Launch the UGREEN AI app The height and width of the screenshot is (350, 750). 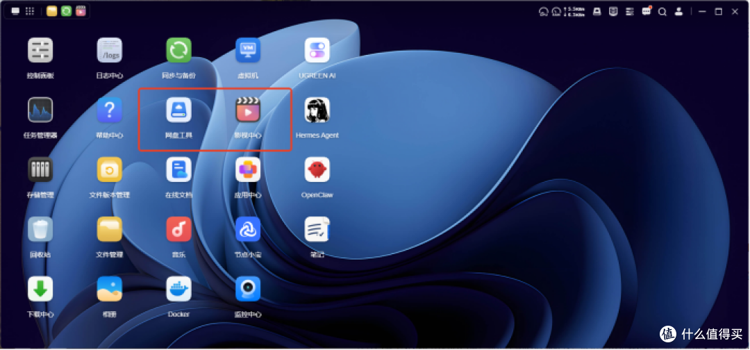[317, 50]
